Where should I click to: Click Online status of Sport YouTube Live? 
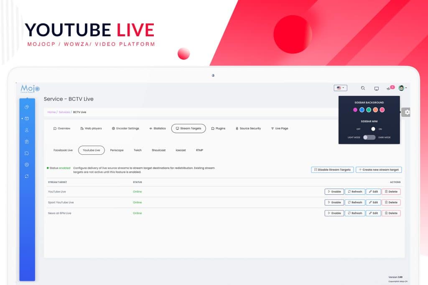coord(137,202)
